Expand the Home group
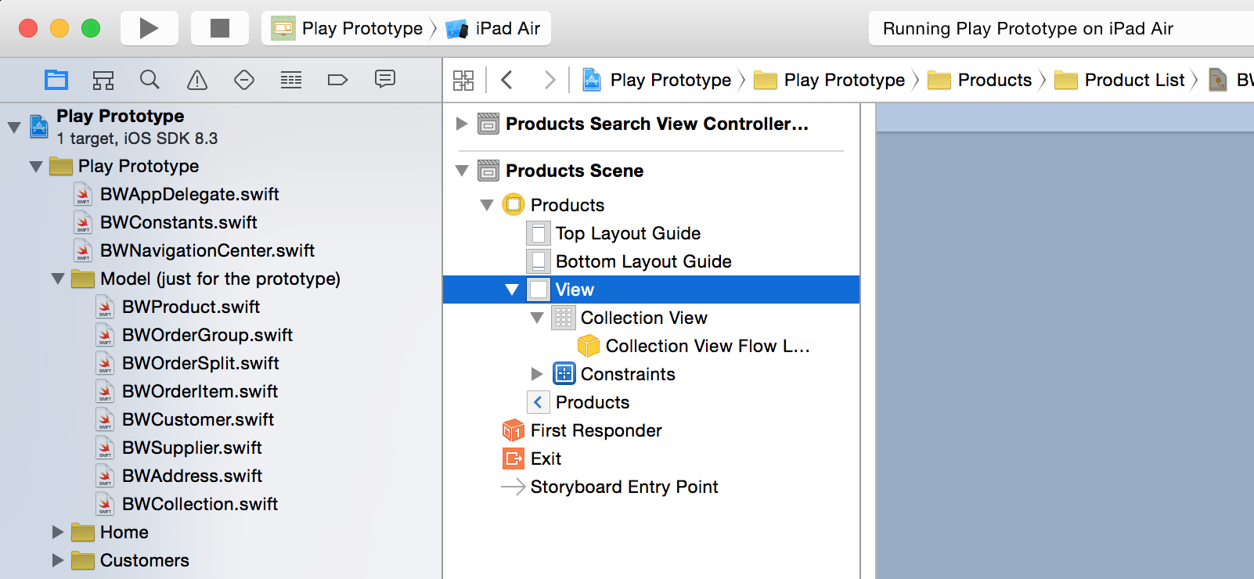 (58, 533)
